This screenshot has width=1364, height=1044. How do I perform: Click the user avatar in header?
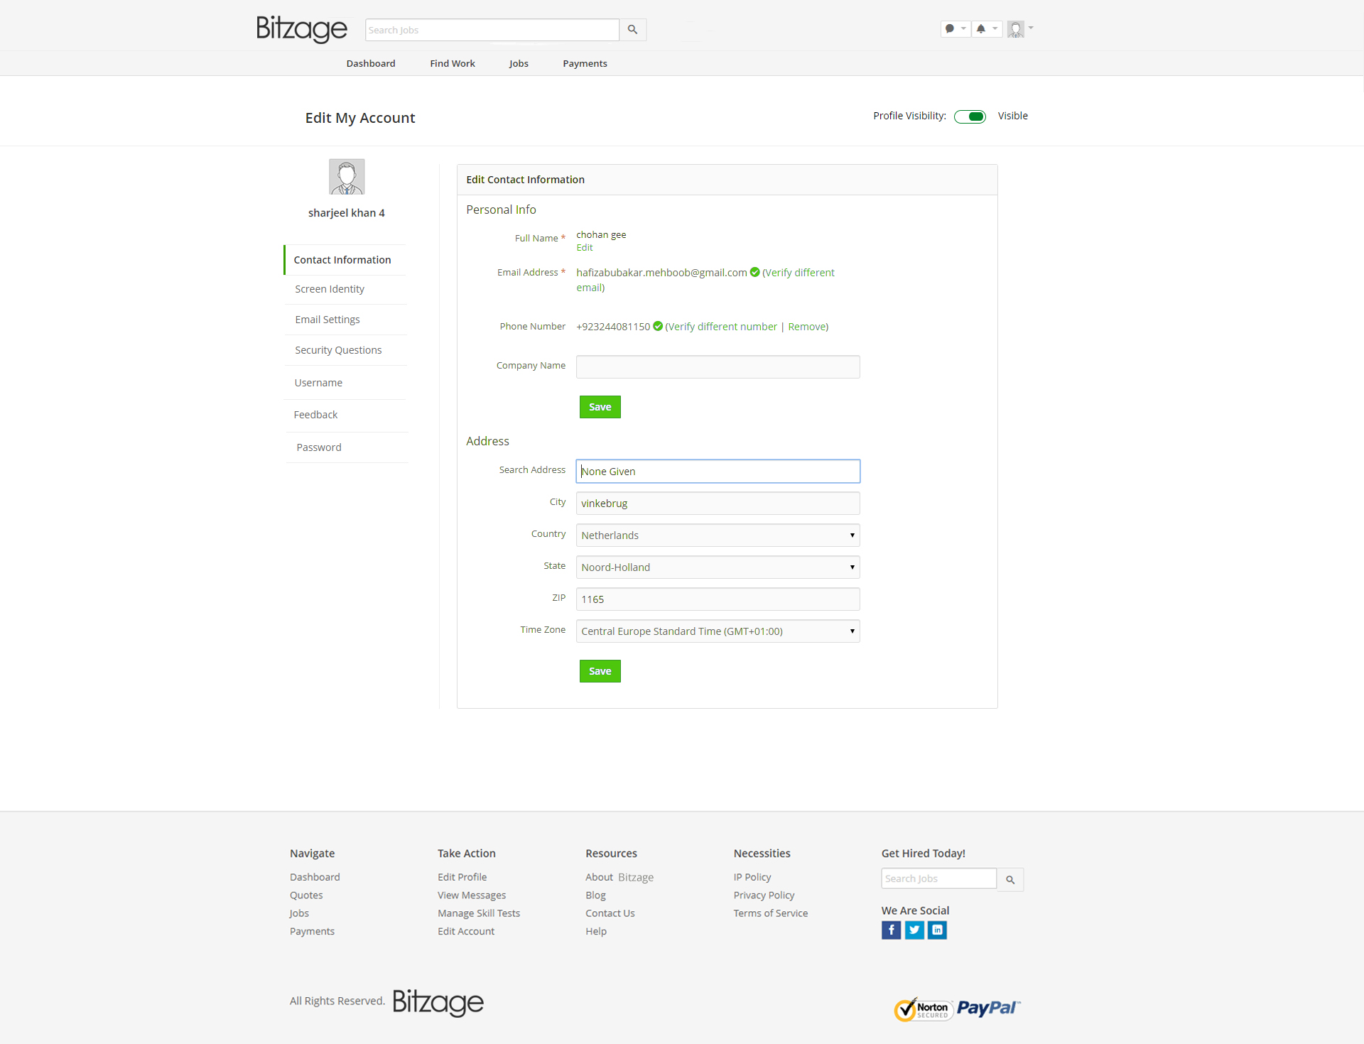pyautogui.click(x=1016, y=29)
